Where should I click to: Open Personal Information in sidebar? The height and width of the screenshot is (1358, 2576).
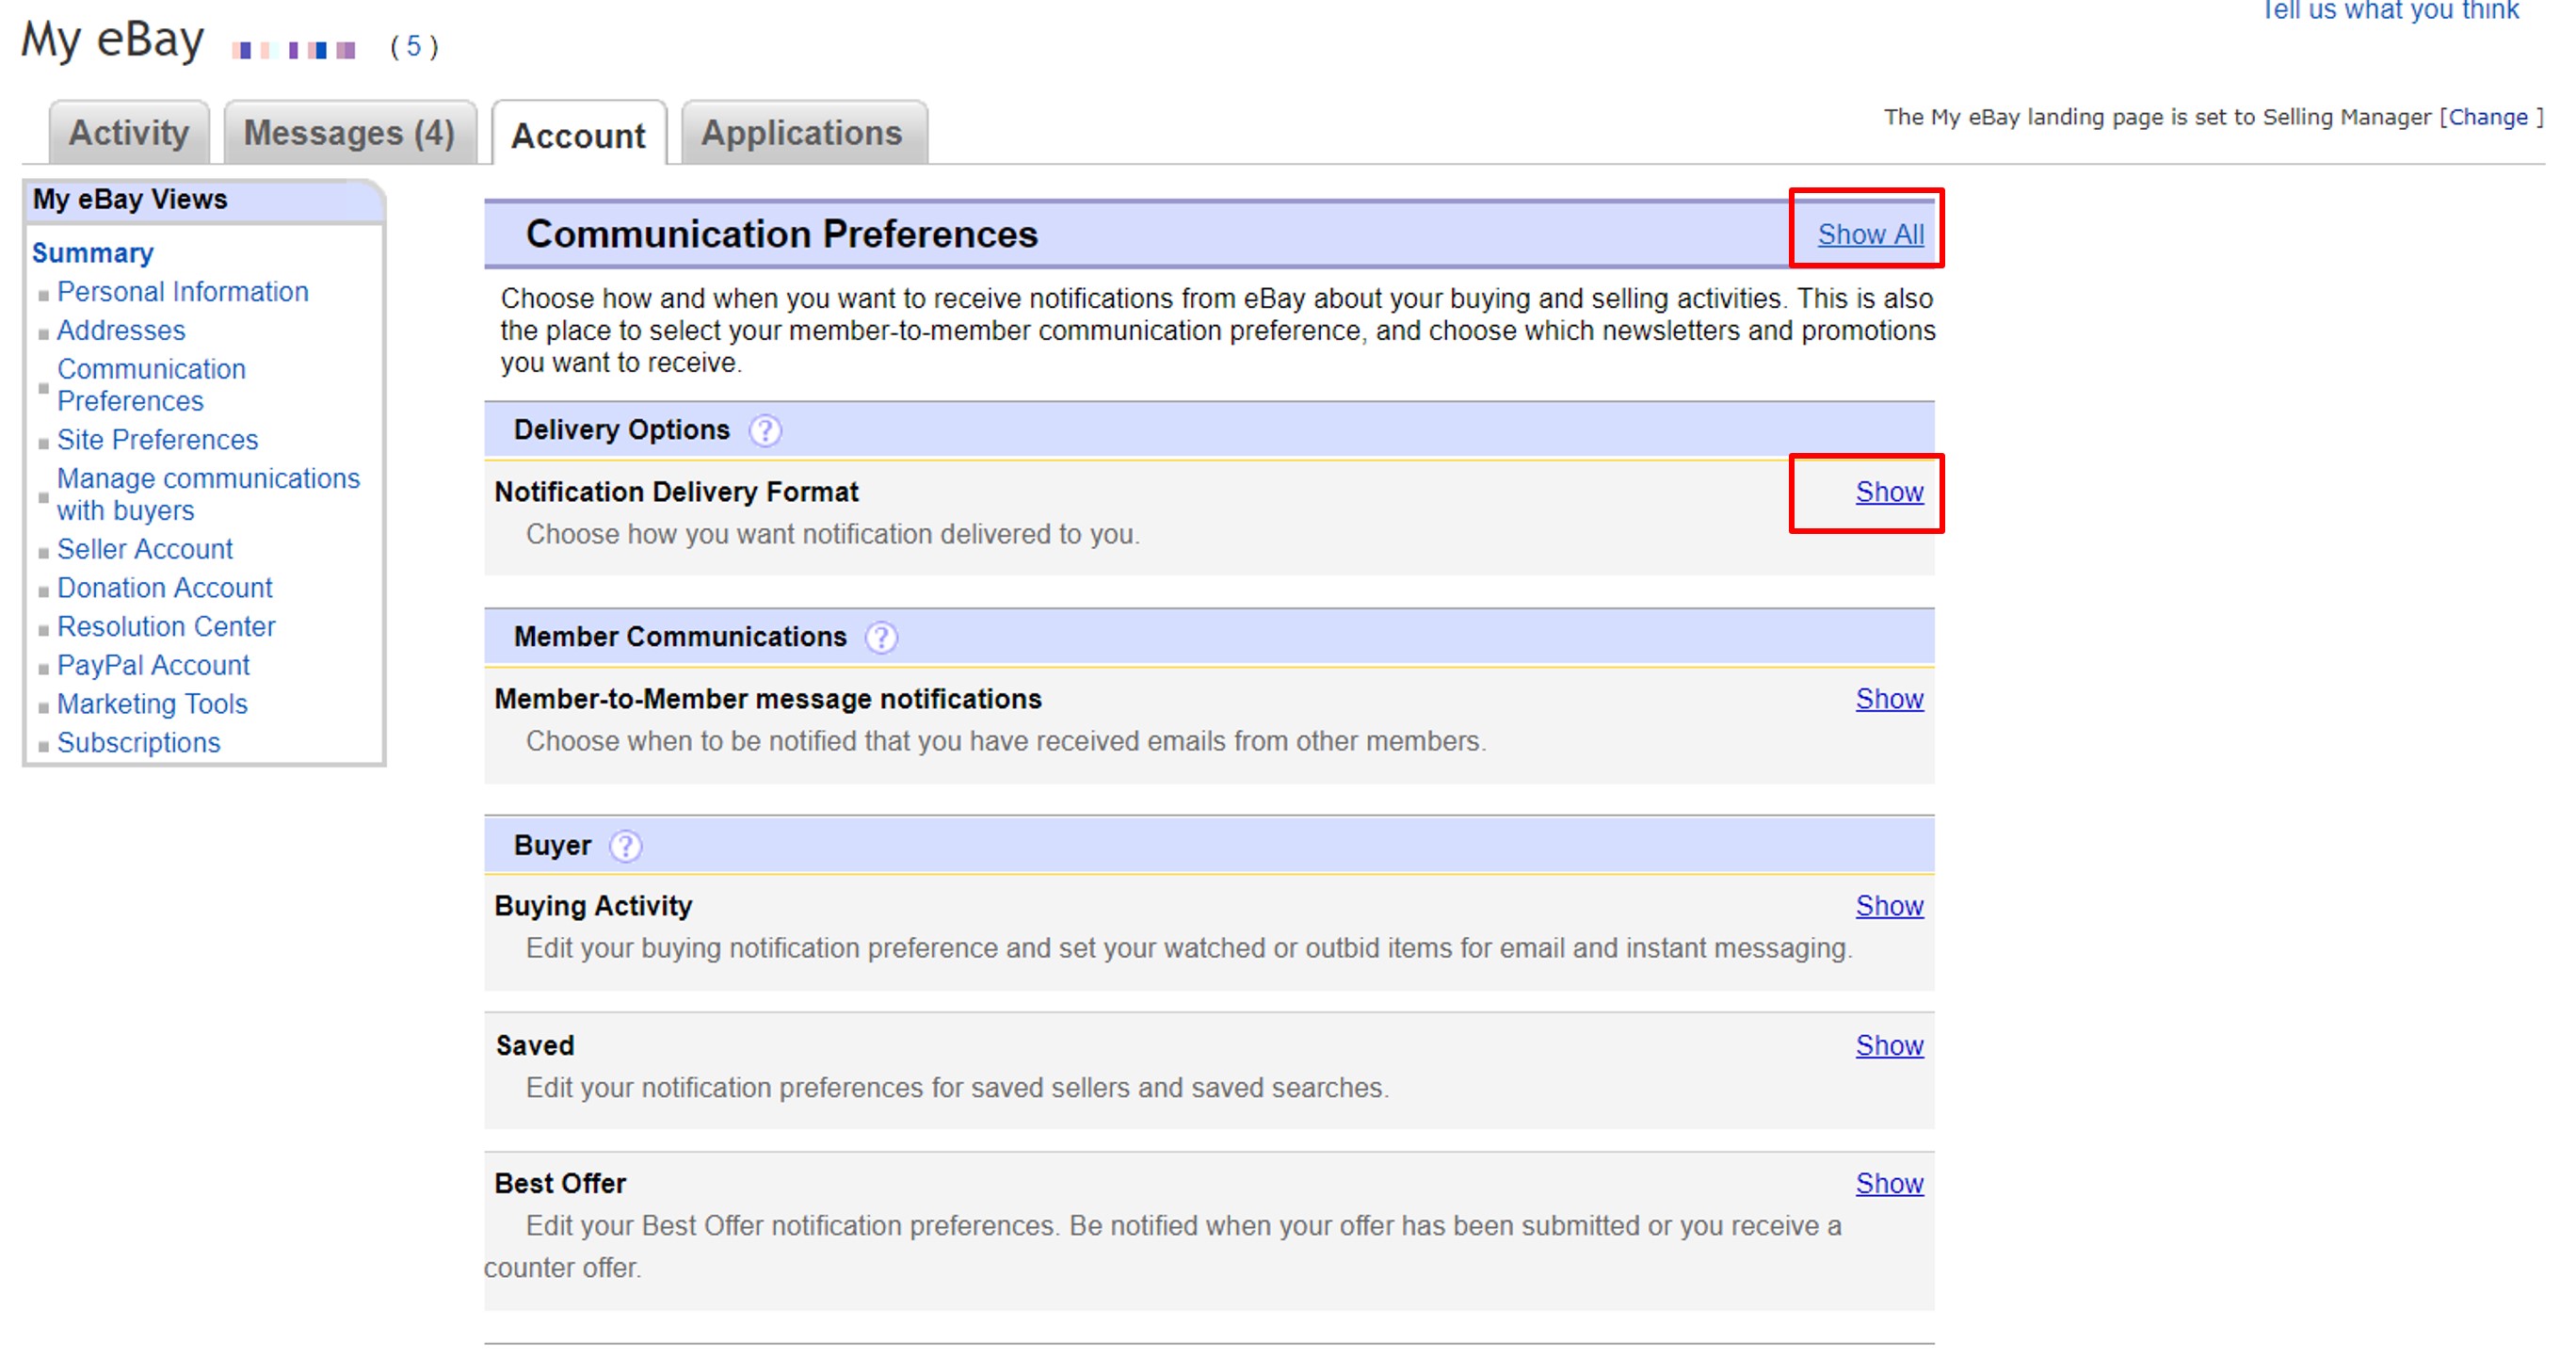(x=183, y=292)
